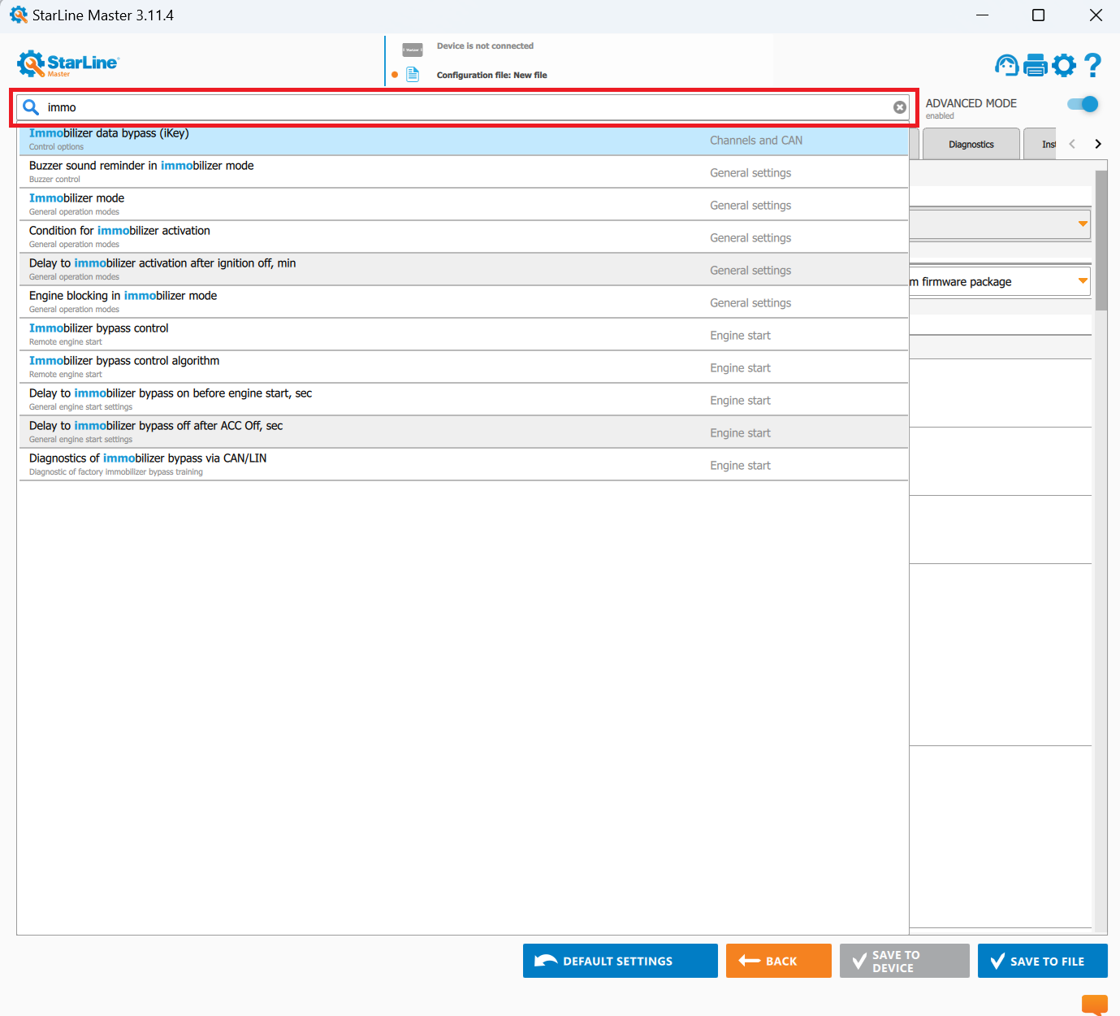This screenshot has height=1016, width=1120.
Task: Click the "Configuration file: New file" label
Action: pos(492,75)
